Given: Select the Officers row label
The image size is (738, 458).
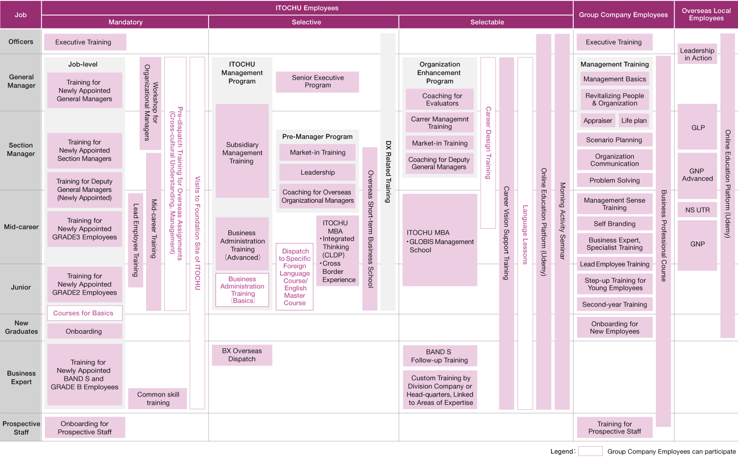Looking at the screenshot, I should pyautogui.click(x=21, y=42).
